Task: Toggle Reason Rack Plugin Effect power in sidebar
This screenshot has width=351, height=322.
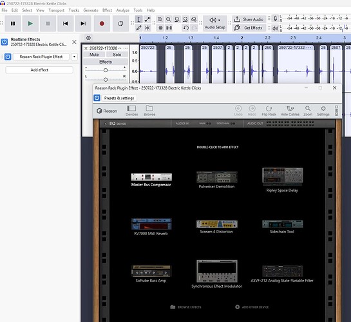Action: pos(8,57)
